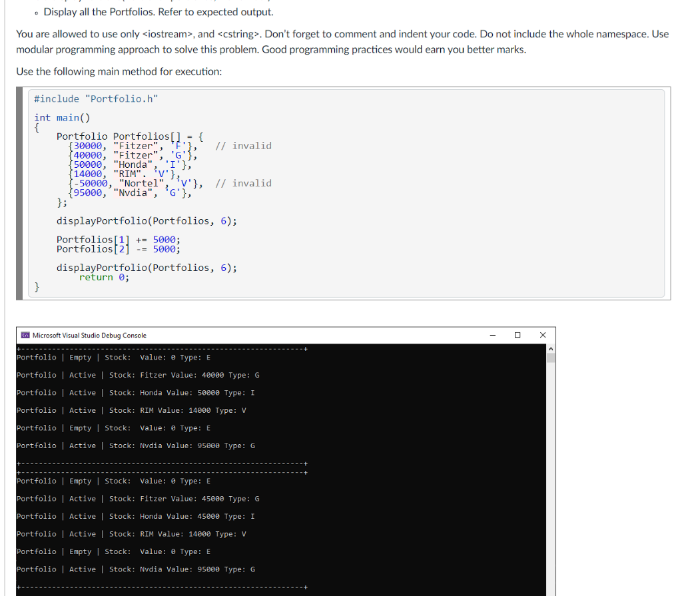Select the RIM Value: 14000 output row
The width and height of the screenshot is (682, 596).
[130, 410]
